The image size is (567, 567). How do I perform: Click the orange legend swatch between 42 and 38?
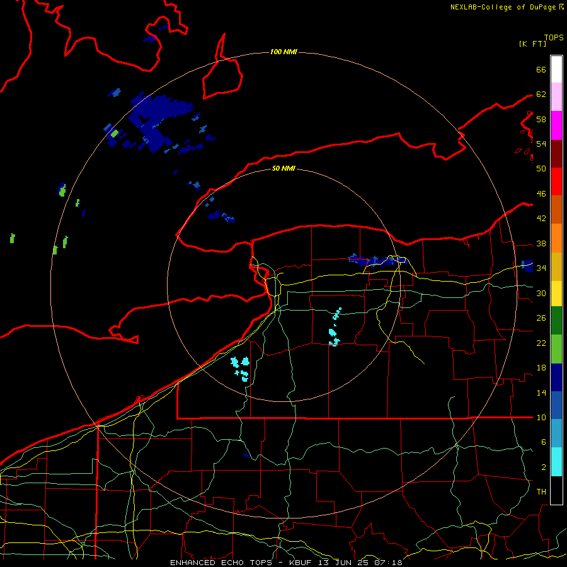pos(556,238)
